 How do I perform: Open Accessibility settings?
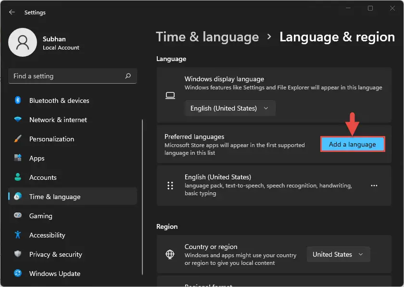pyautogui.click(x=73, y=235)
